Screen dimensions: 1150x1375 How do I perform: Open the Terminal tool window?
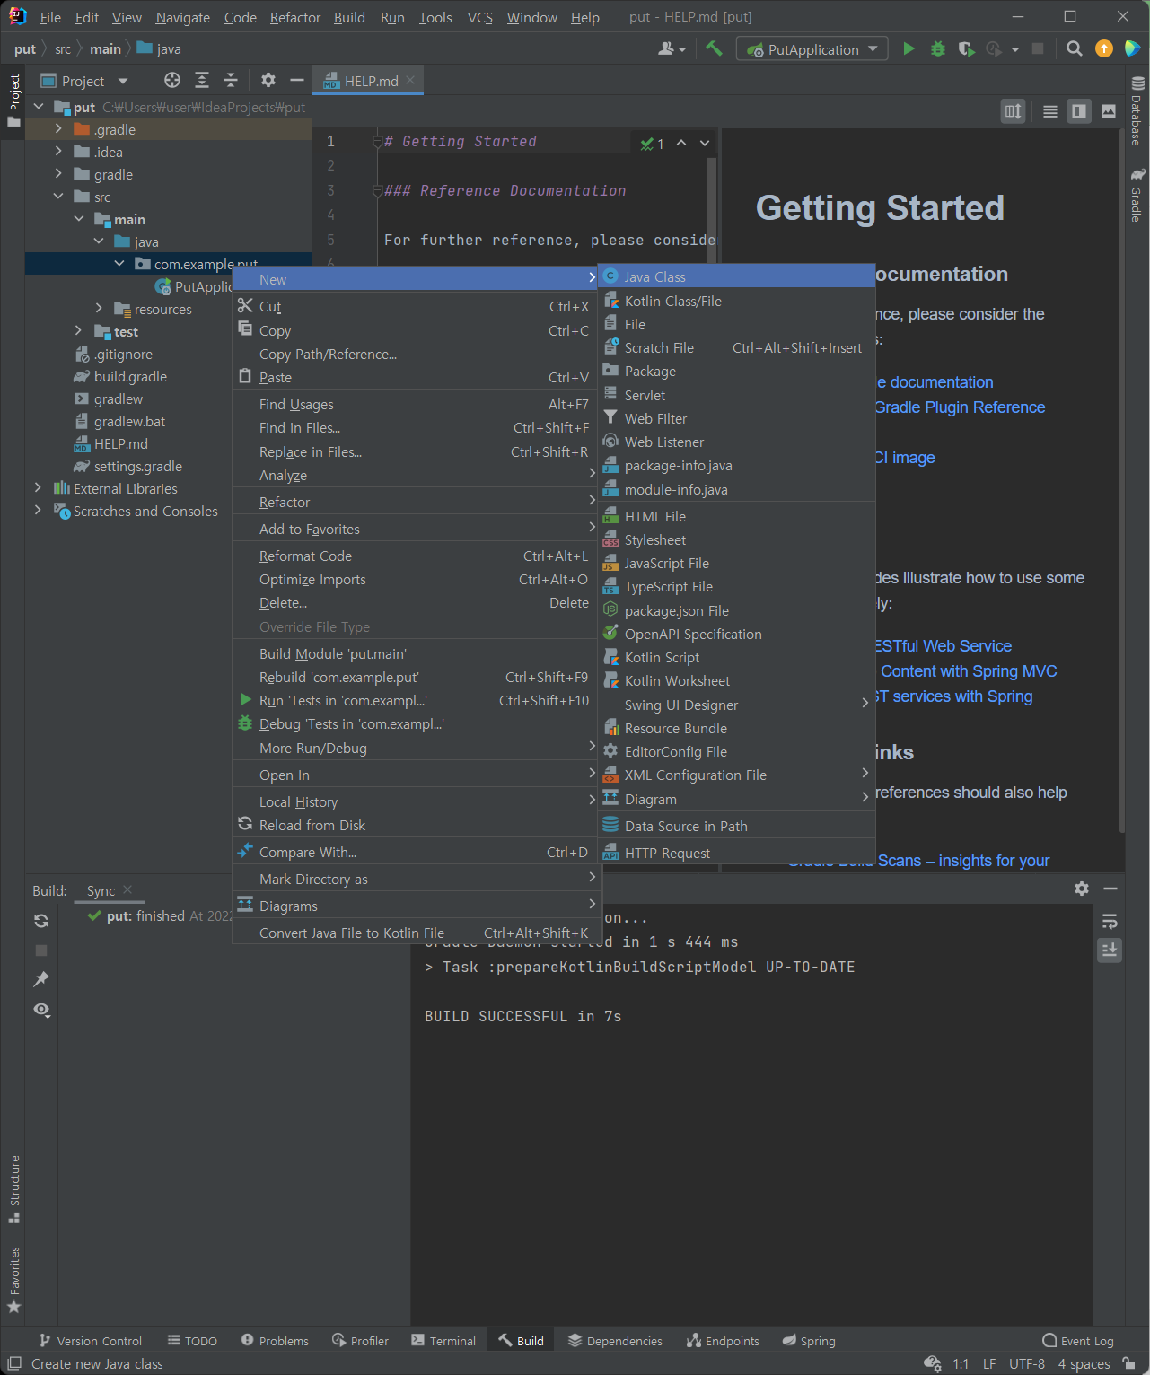(443, 1341)
